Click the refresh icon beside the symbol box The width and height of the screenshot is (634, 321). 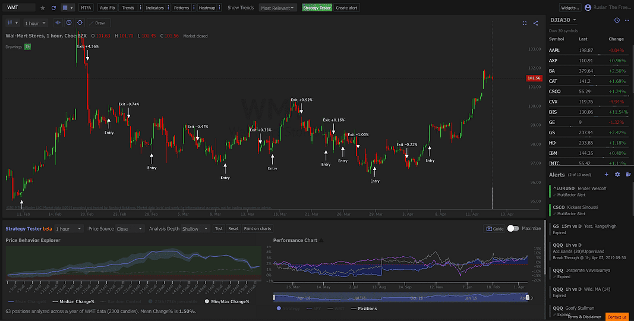53,8
